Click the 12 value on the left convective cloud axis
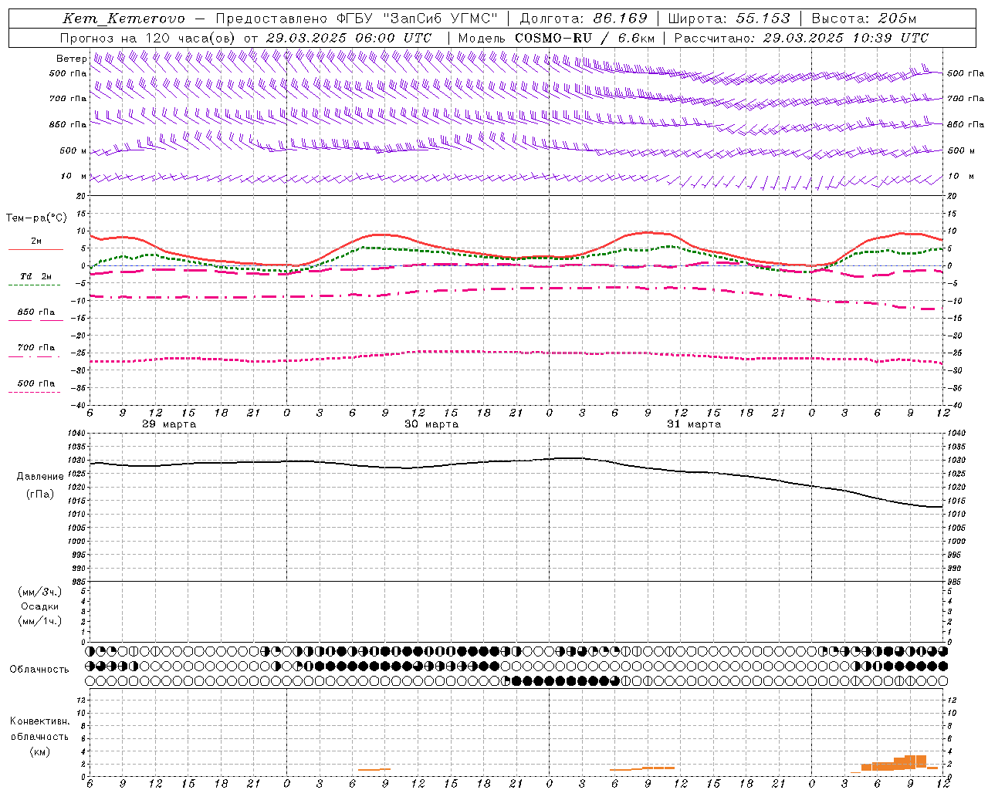This screenshot has width=988, height=790. tap(82, 700)
